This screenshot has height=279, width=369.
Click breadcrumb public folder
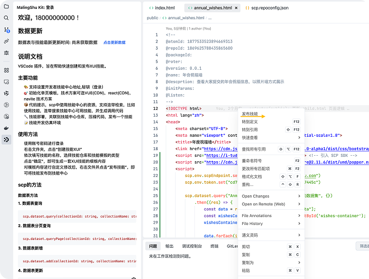point(153,18)
